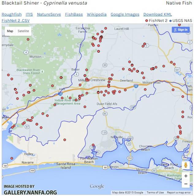194x196 pixels.
Task: Switch to Map view
Action: click(10, 31)
